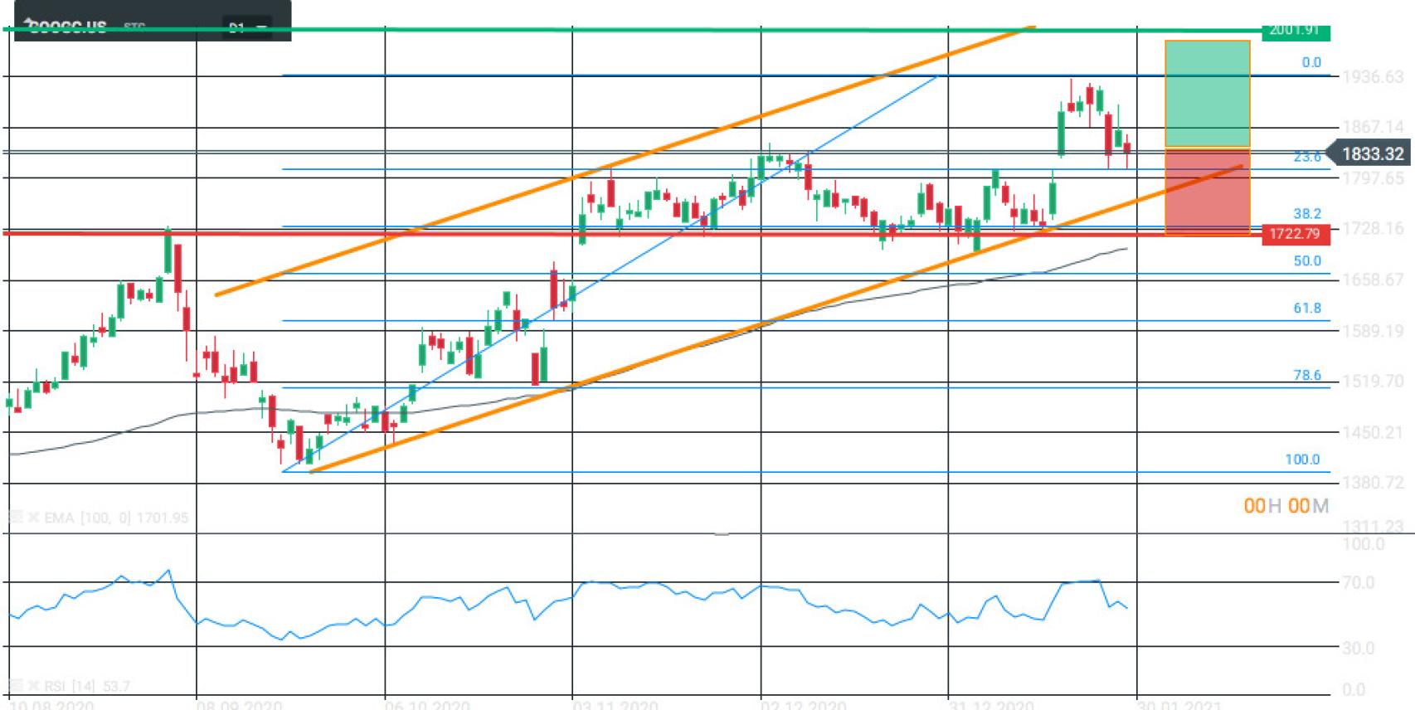
Task: Open the EMA indicator settings icon
Action: pyautogui.click(x=15, y=518)
